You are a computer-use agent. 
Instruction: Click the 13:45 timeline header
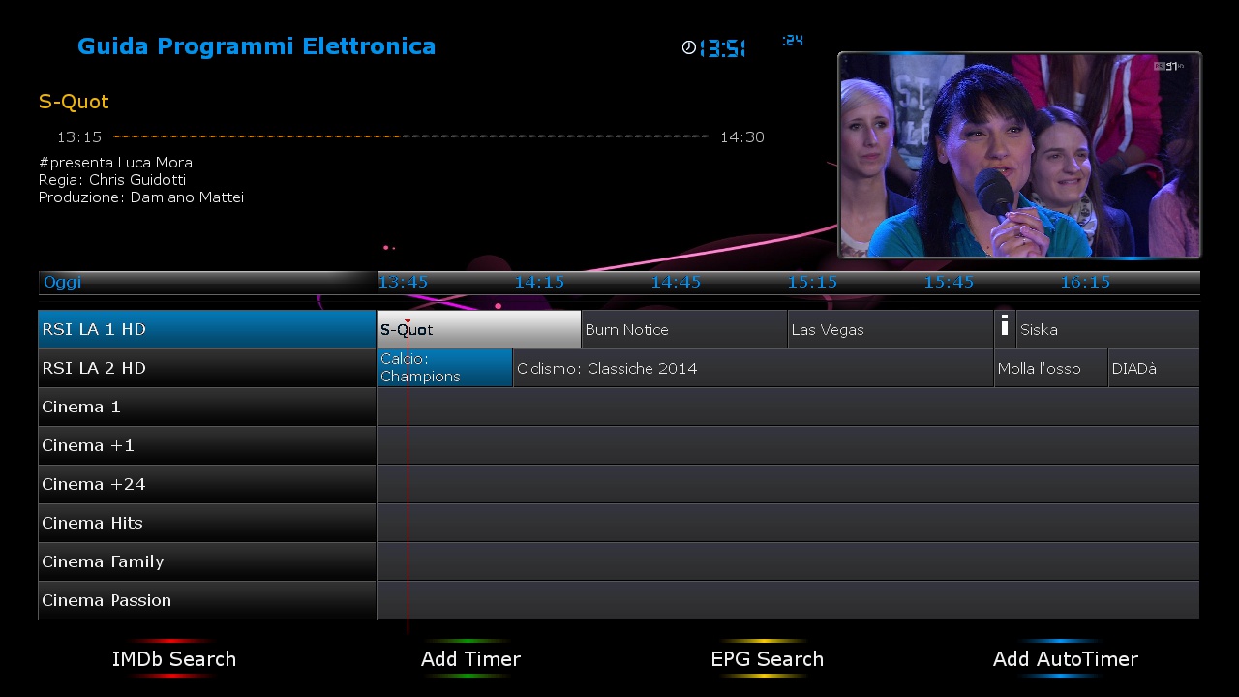[x=403, y=282]
